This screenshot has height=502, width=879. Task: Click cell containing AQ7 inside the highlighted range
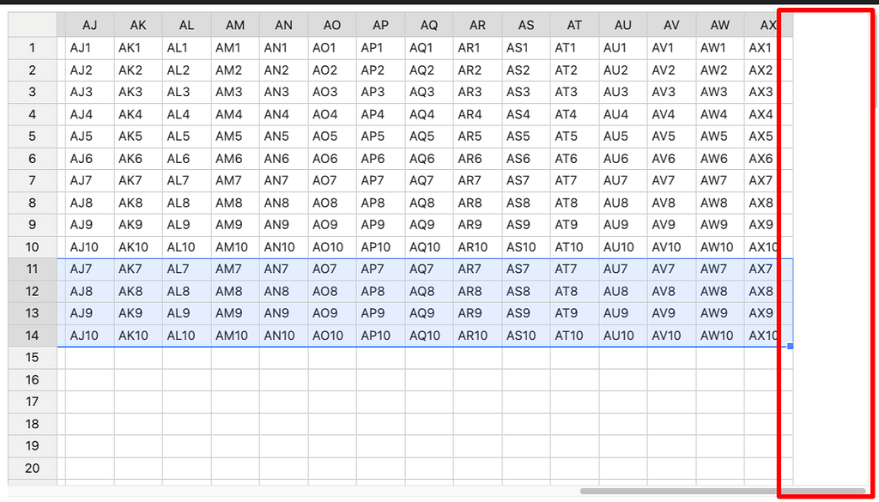428,269
